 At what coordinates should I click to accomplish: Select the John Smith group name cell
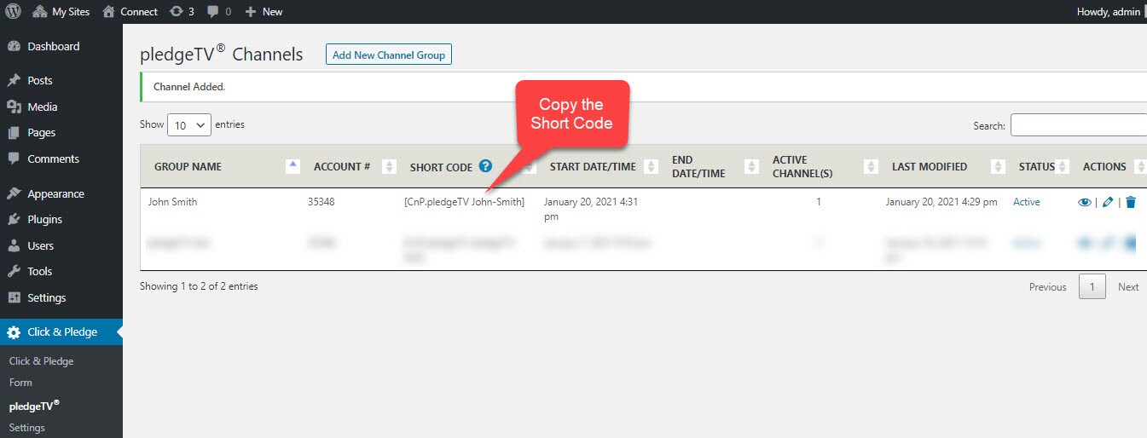click(172, 202)
